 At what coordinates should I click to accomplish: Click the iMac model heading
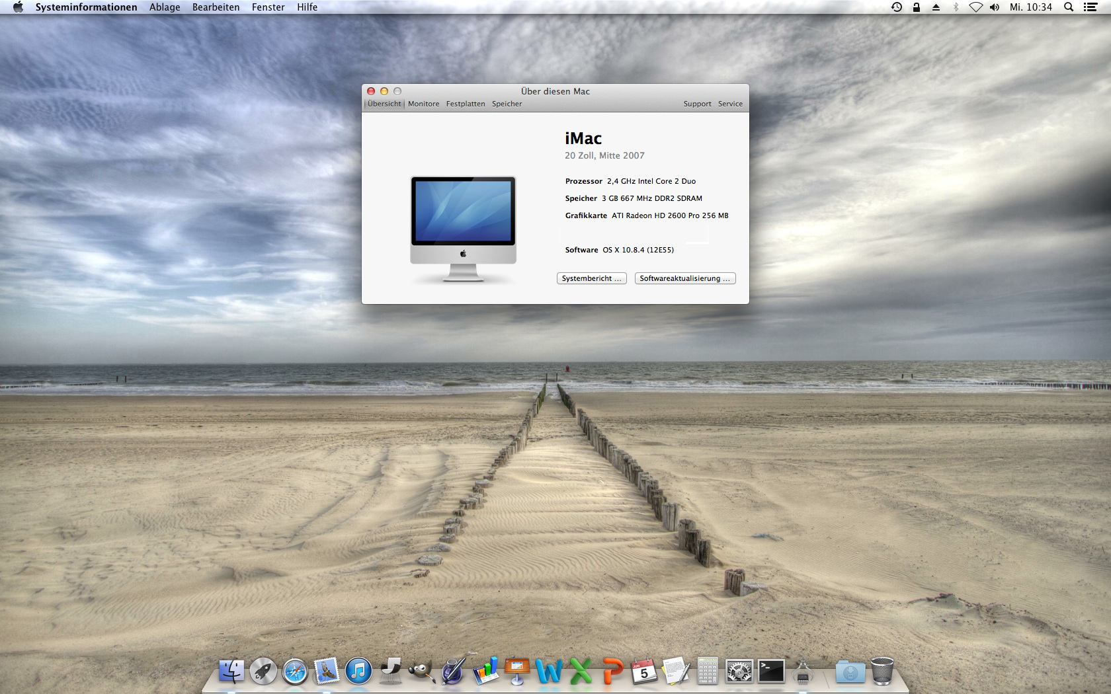[583, 138]
